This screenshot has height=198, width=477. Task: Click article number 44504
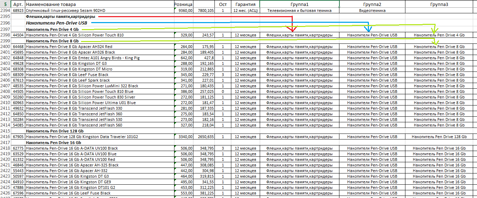(18, 35)
